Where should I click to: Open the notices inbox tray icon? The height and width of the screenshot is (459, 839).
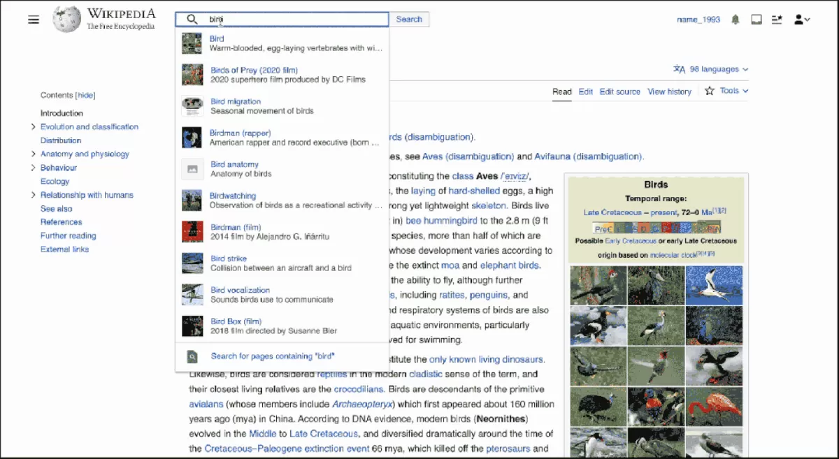[756, 20]
